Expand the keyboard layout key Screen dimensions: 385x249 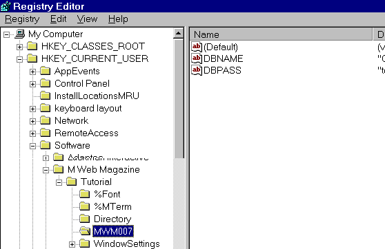(32, 109)
